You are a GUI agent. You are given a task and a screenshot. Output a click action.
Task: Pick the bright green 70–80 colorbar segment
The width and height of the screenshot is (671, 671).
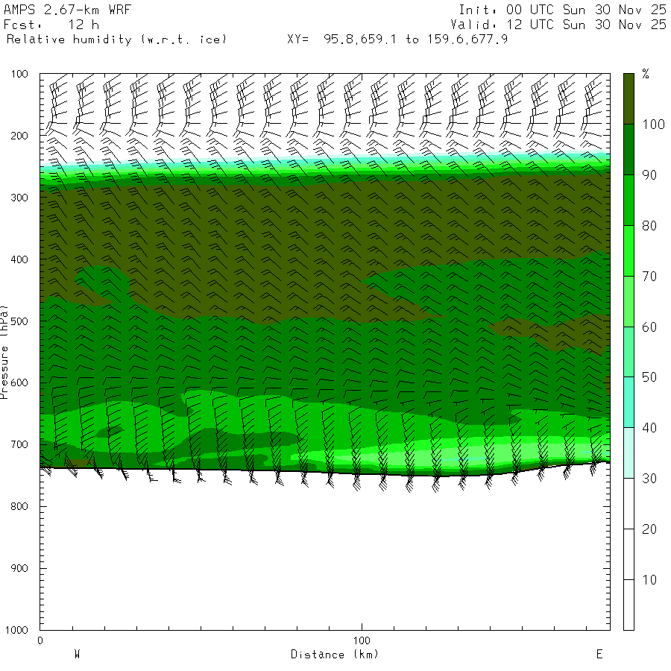629,251
